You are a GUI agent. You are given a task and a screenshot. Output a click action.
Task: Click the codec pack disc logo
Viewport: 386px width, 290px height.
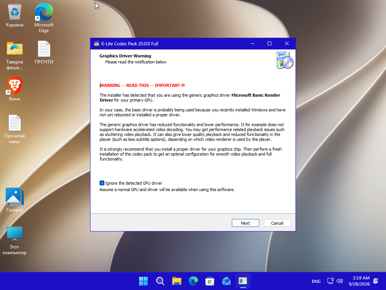click(x=284, y=60)
